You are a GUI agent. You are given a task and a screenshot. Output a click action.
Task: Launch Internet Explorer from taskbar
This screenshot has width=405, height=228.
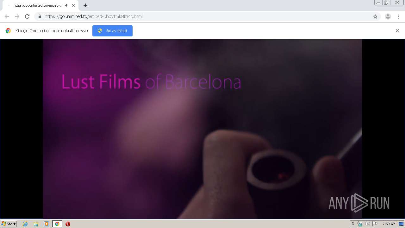tap(25, 224)
